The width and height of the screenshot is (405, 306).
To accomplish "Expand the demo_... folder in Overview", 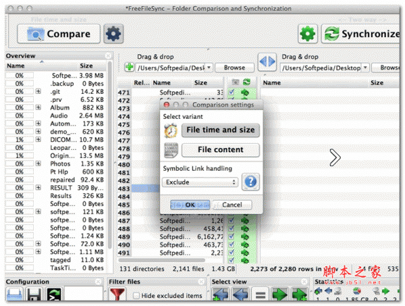I will (x=38, y=131).
